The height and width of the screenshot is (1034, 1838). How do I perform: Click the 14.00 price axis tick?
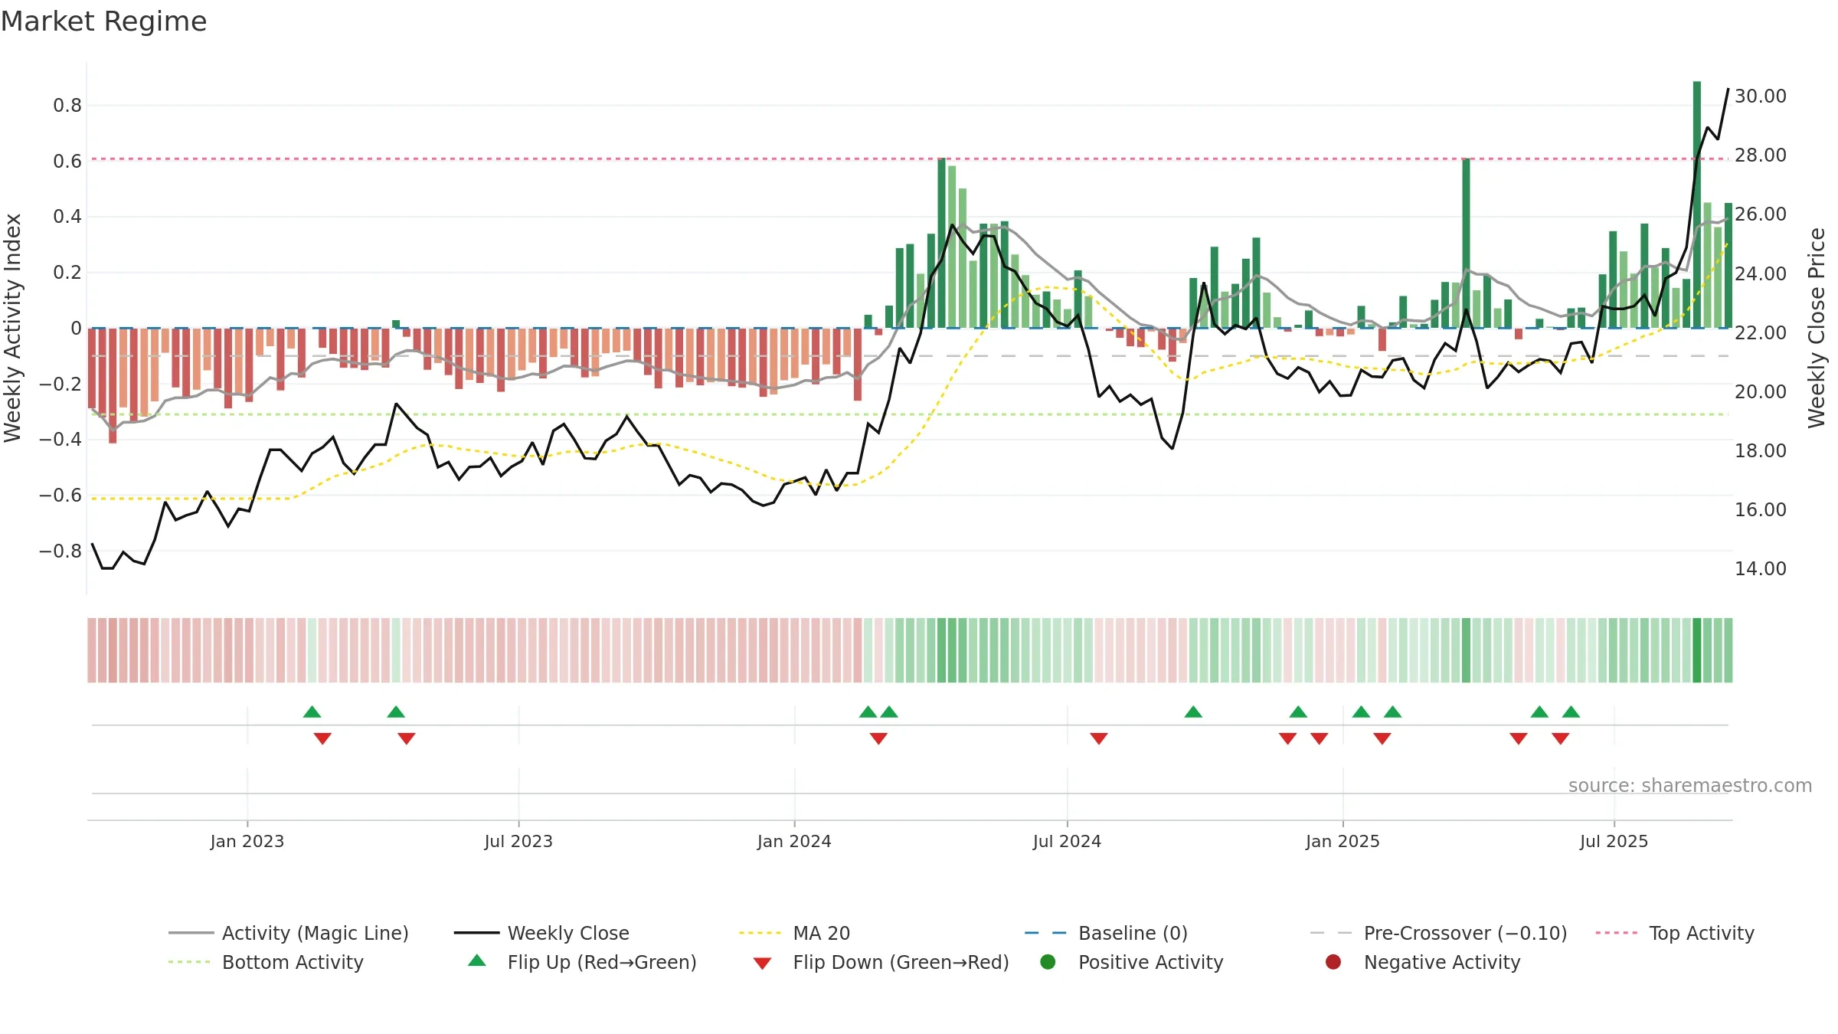(1760, 568)
